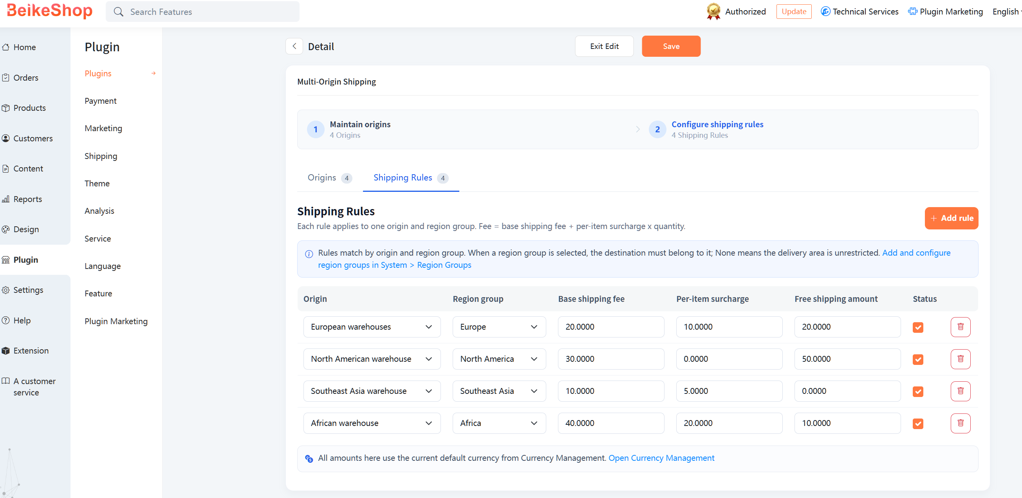The image size is (1022, 498).
Task: Edit free shipping amount 0.0000 field
Action: click(x=847, y=391)
